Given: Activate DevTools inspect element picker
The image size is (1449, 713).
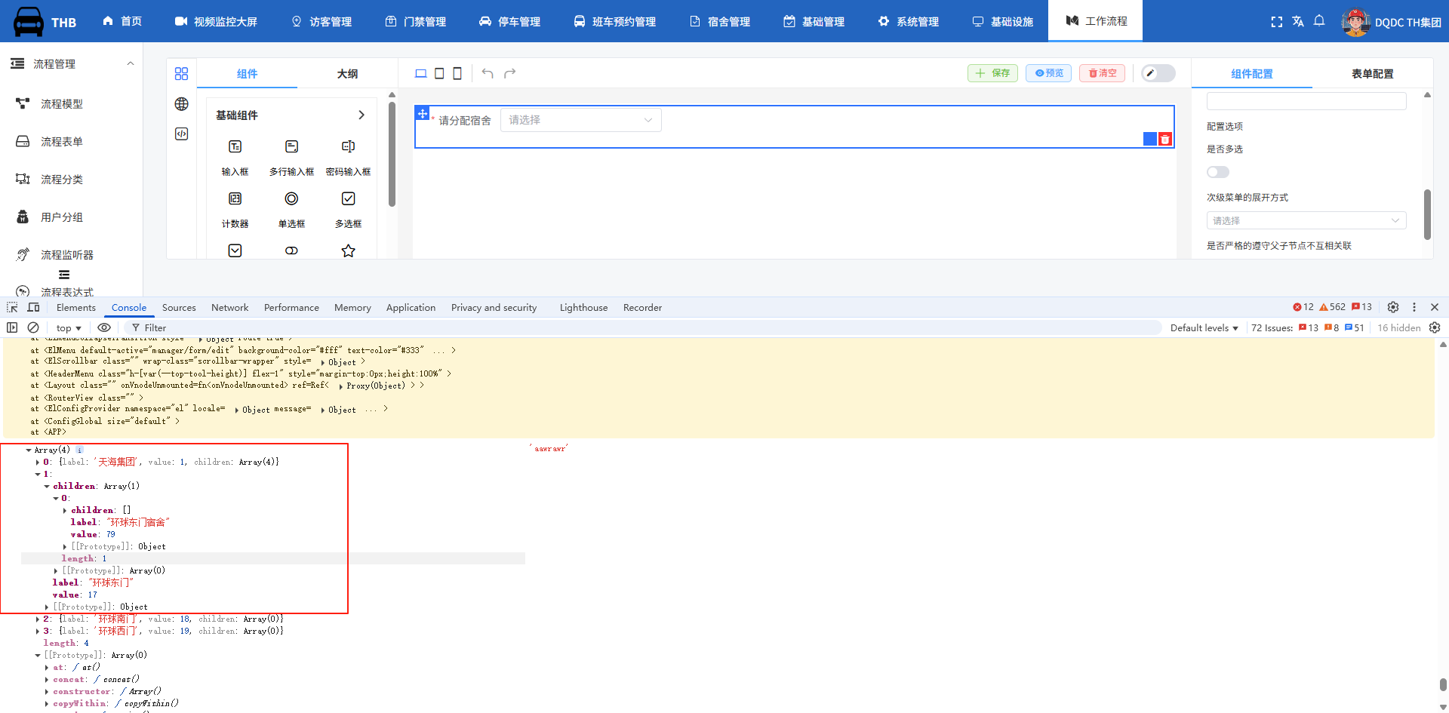Looking at the screenshot, I should tap(12, 307).
